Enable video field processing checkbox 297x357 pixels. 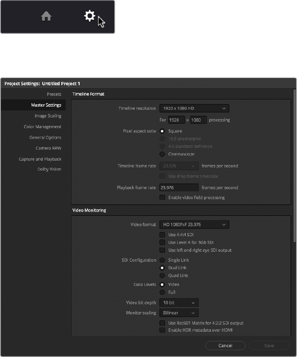pyautogui.click(x=162, y=197)
